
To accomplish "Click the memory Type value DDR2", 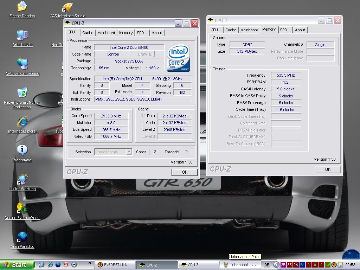I will (247, 45).
